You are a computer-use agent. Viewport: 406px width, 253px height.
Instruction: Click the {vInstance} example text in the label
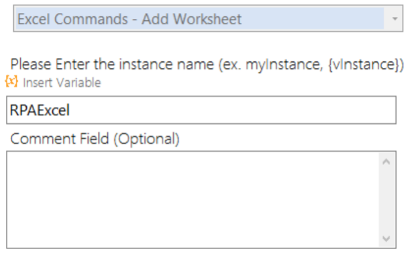(366, 64)
